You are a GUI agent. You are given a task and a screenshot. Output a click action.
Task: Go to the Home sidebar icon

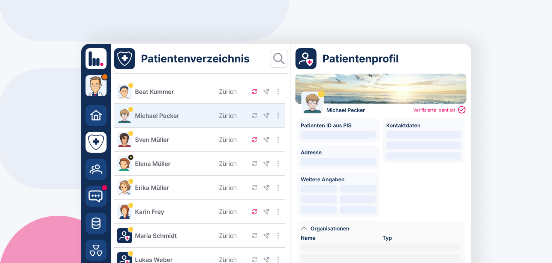96,115
